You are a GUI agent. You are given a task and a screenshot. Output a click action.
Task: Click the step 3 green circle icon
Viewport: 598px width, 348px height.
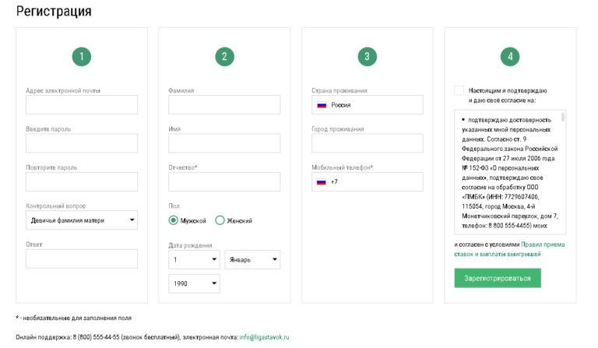coord(368,56)
